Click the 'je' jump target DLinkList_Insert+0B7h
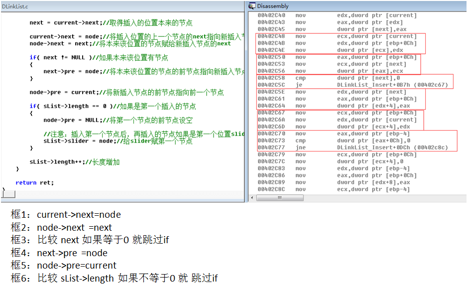The width and height of the screenshot is (470, 291). tap(392, 85)
